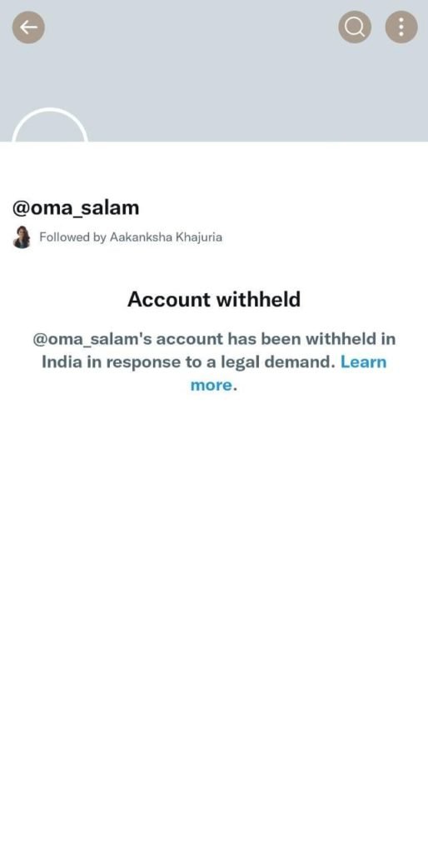Tap Aakanksha Khajuria's small follower avatar

22,237
